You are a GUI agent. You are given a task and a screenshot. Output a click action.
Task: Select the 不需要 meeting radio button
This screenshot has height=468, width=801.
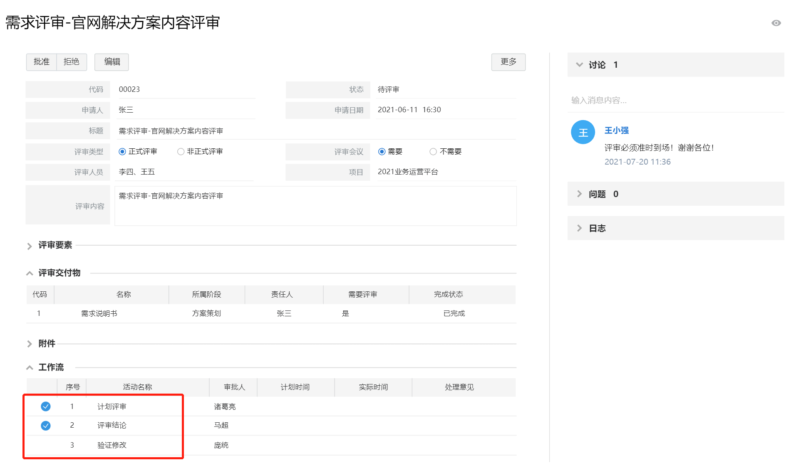click(433, 151)
